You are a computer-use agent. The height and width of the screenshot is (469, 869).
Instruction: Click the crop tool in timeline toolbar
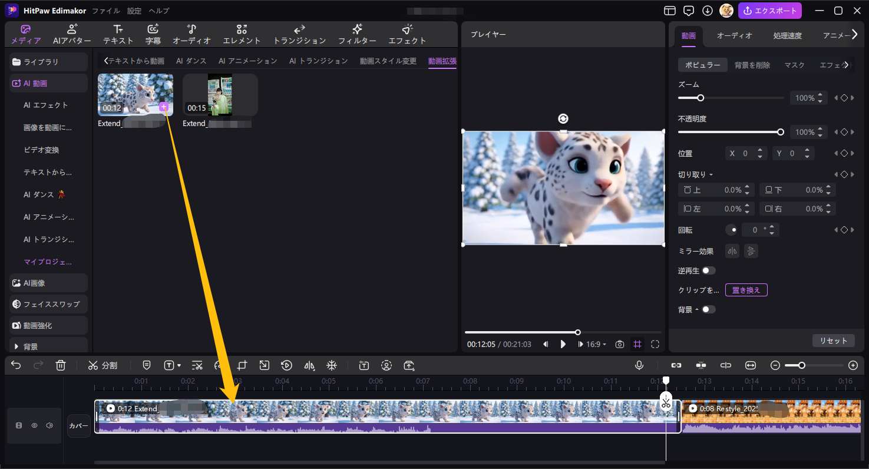[242, 365]
